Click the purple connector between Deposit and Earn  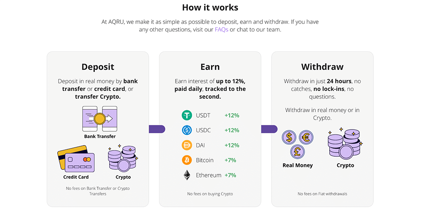pos(157,129)
